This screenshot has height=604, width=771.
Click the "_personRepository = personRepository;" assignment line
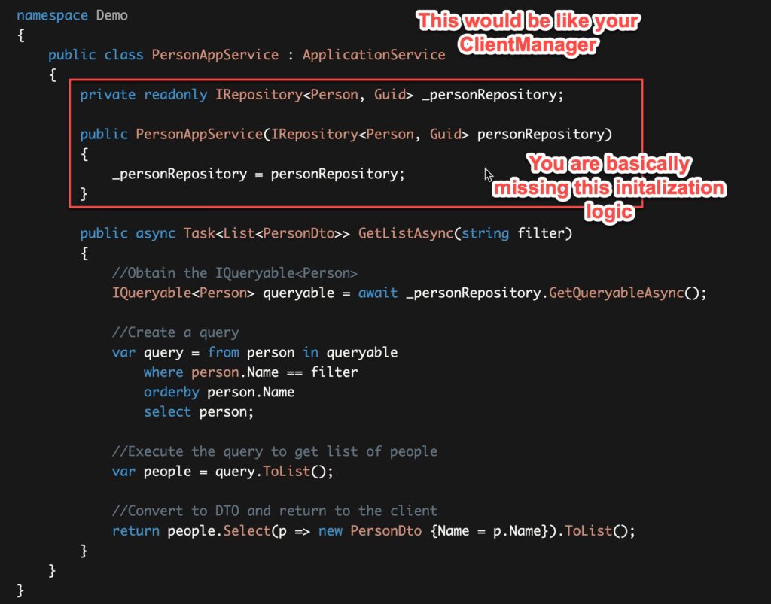tap(258, 174)
